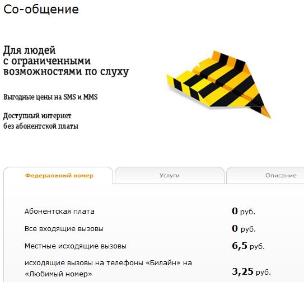304x282 pixels.
Task: Click the 6,5 руб. price value
Action: point(248,246)
